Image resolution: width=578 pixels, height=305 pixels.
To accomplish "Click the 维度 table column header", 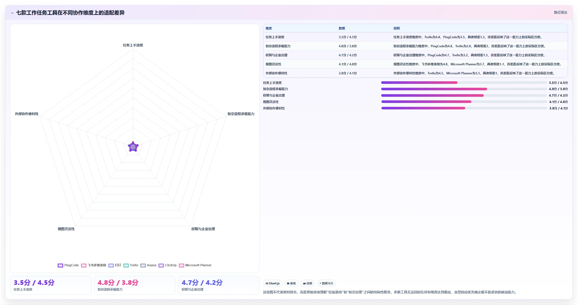I will tap(269, 28).
